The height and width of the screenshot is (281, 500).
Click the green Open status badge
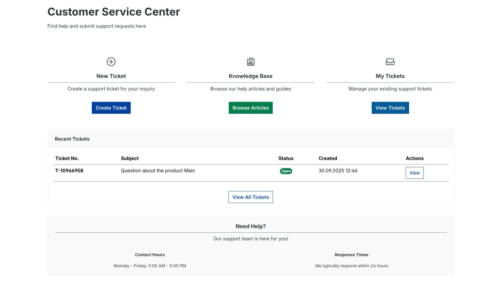tap(286, 171)
